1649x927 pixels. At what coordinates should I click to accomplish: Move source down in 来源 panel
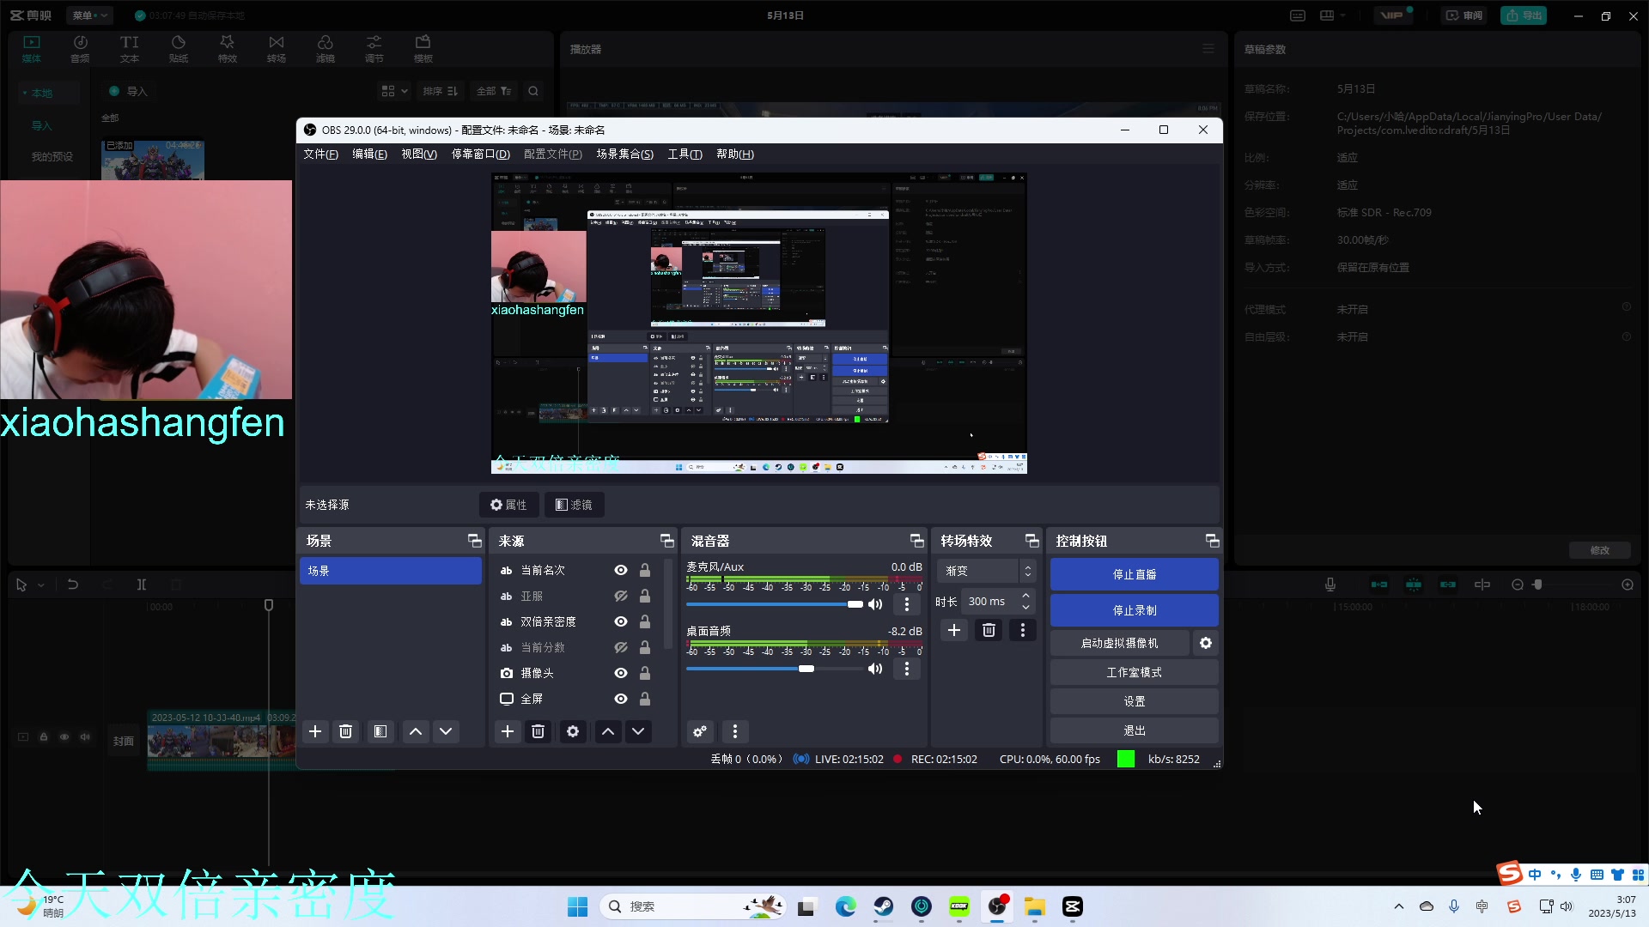[x=638, y=731]
